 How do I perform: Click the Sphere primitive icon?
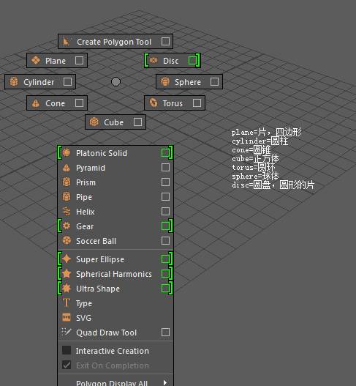165,81
